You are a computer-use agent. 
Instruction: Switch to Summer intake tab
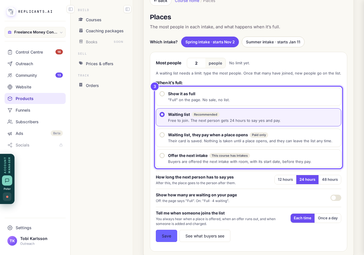click(273, 42)
